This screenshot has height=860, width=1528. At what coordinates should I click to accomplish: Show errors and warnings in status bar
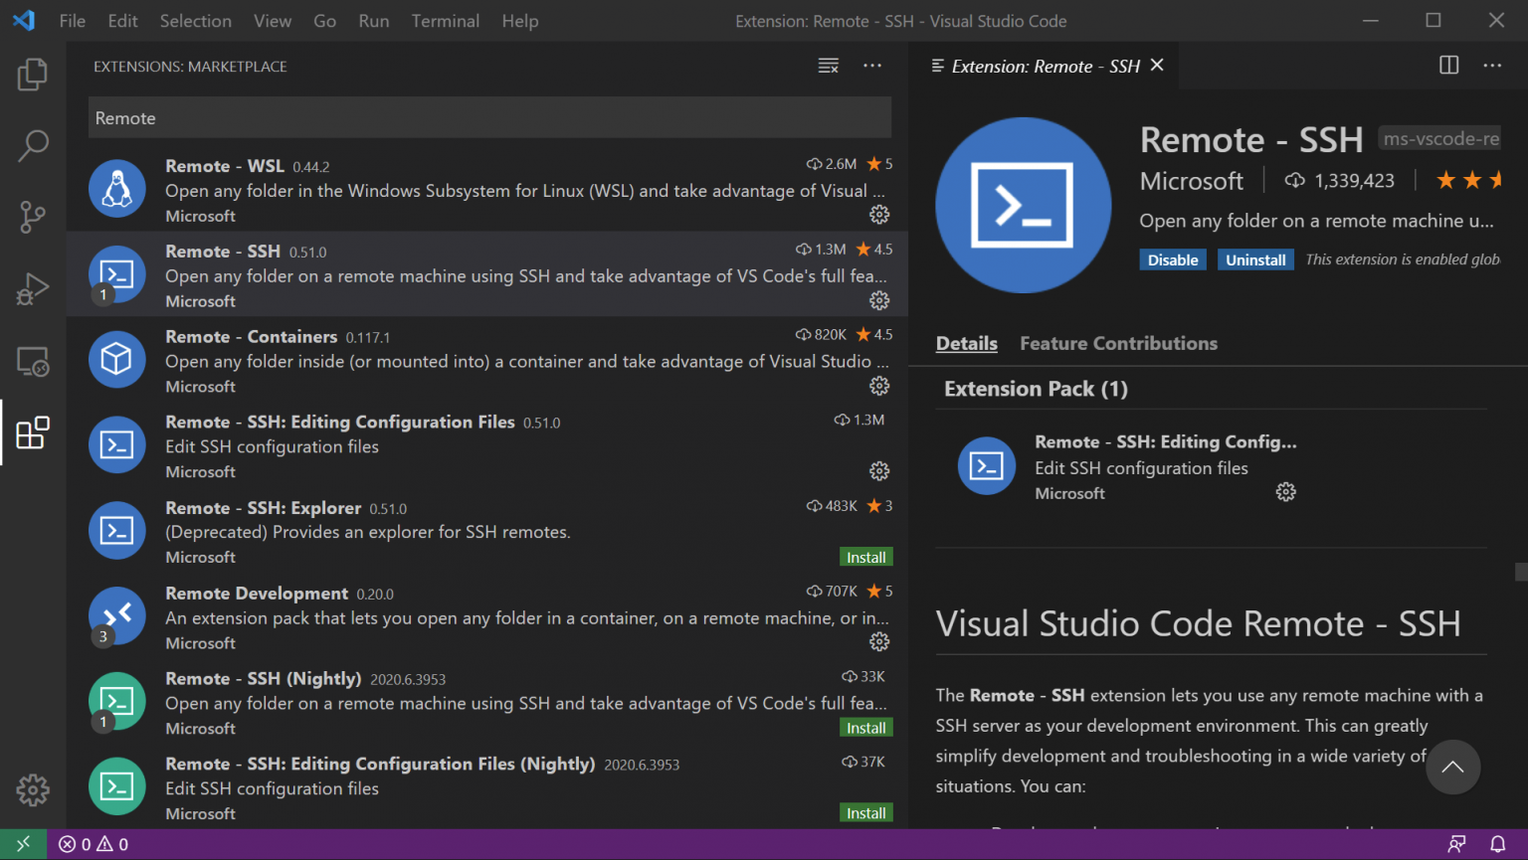tap(94, 844)
